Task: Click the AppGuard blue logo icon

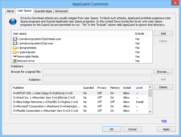Action: (13, 22)
